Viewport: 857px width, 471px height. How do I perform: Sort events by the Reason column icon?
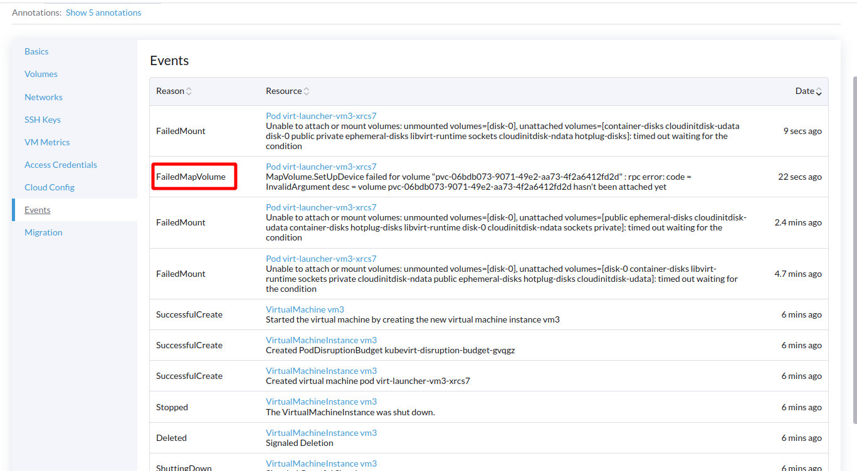(189, 91)
